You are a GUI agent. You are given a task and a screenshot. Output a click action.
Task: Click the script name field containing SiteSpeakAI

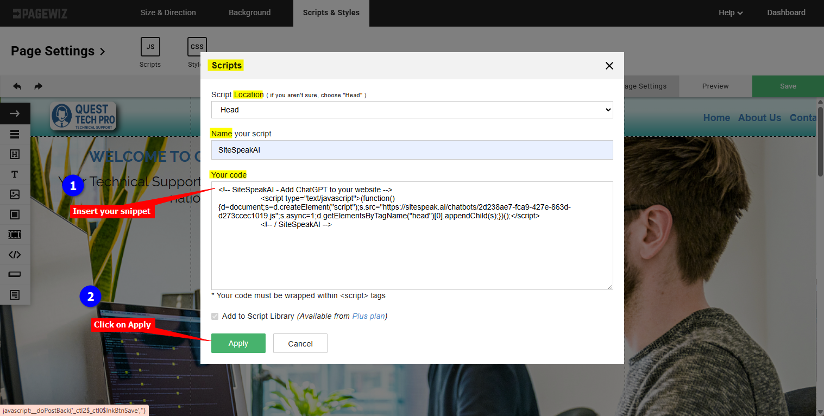412,150
